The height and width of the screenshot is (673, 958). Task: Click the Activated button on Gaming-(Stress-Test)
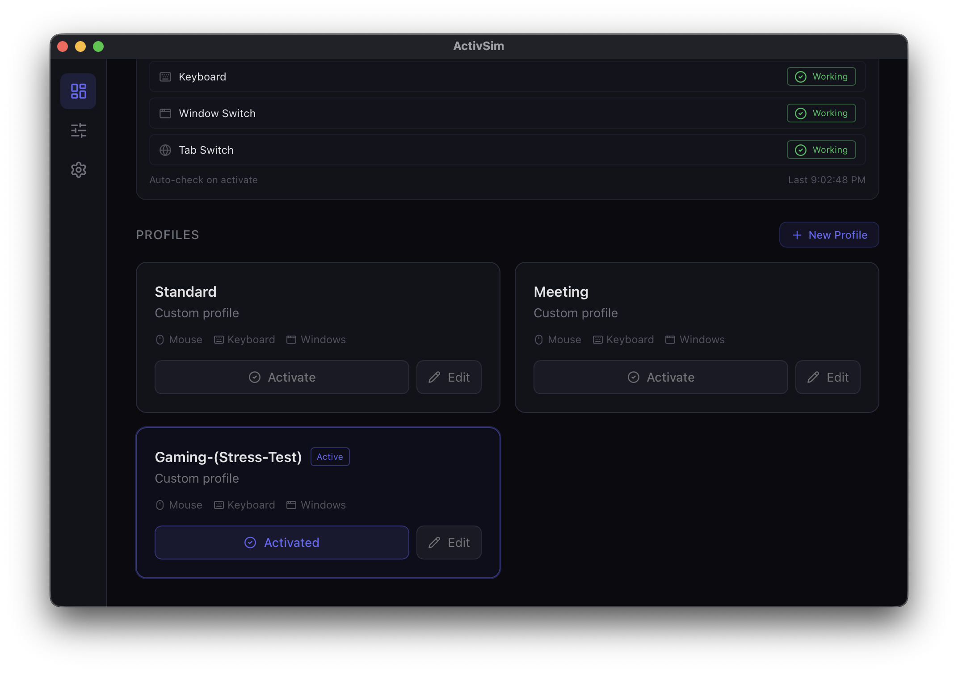click(282, 543)
